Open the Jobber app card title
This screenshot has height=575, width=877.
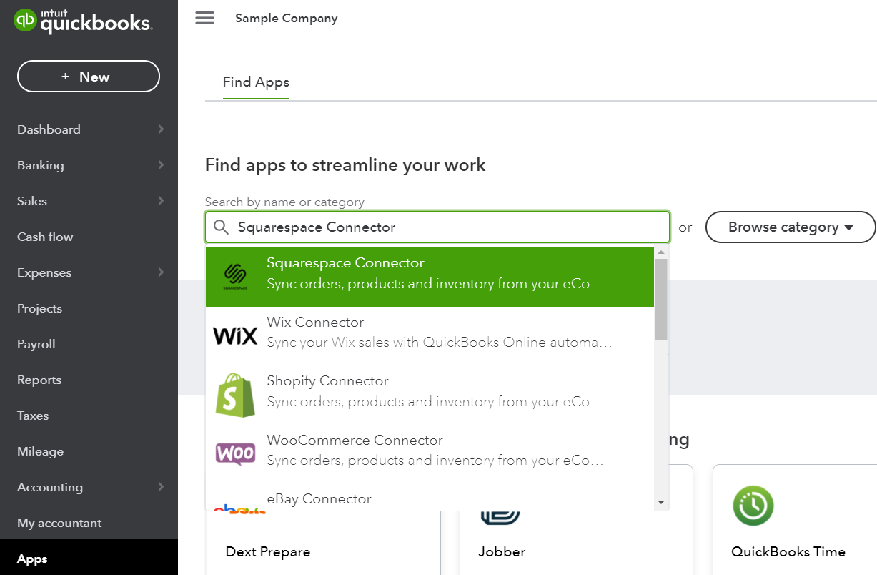pos(502,552)
